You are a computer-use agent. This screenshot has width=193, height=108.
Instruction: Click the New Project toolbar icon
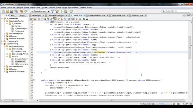(x=8, y=11)
